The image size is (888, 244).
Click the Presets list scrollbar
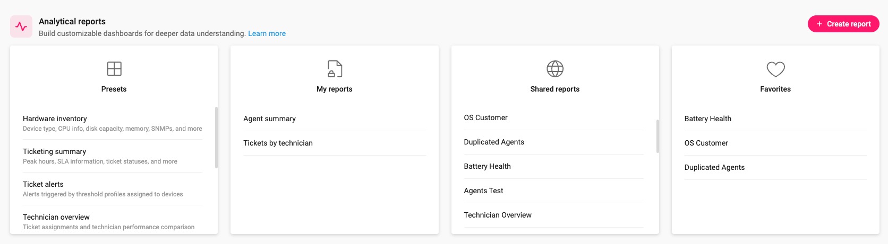click(x=216, y=138)
